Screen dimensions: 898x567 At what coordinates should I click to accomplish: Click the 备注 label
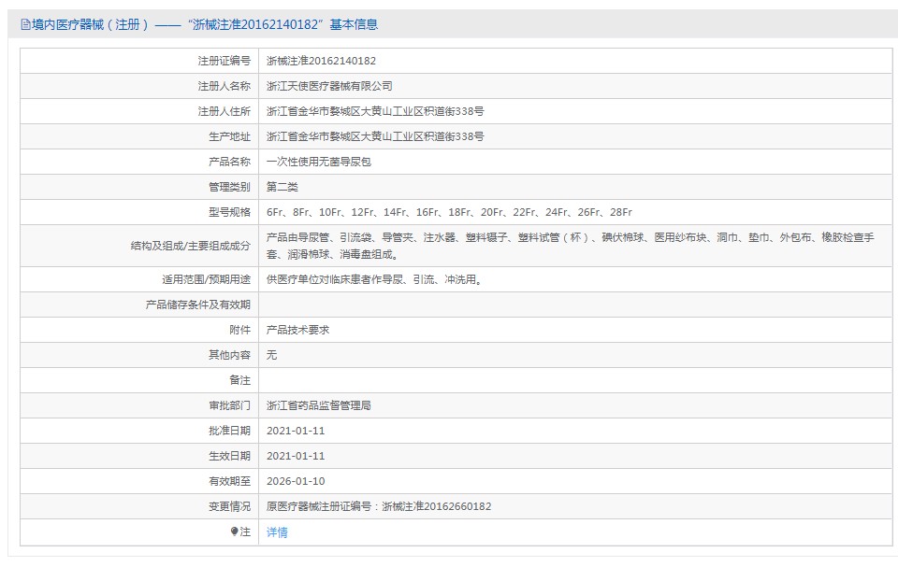(x=240, y=380)
